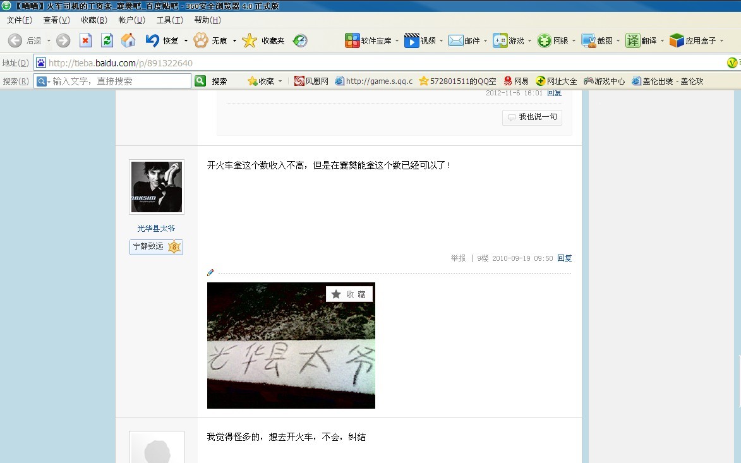Viewport: 741px width, 463px height.
Task: Expand the Back button history dropdown
Action: click(49, 41)
